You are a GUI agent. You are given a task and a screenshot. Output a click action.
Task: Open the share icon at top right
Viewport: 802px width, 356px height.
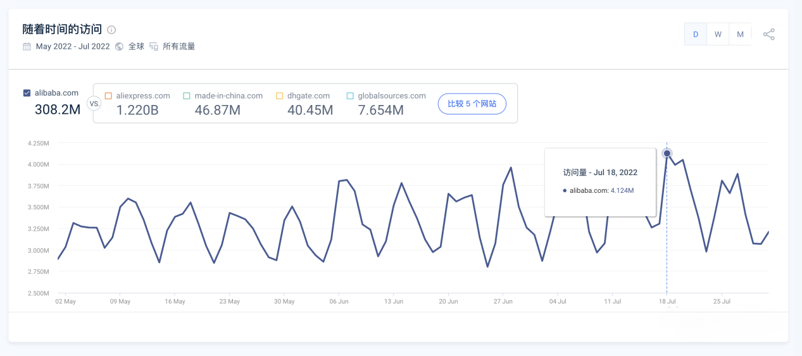pyautogui.click(x=768, y=34)
